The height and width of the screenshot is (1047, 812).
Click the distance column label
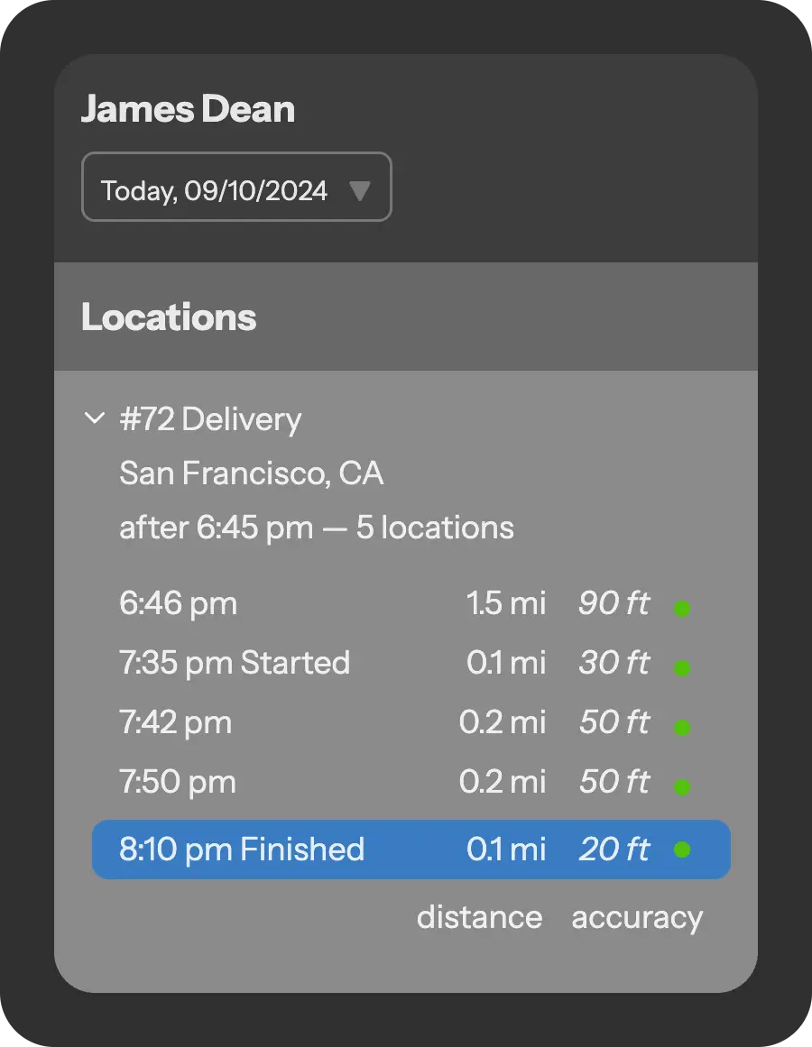point(479,917)
